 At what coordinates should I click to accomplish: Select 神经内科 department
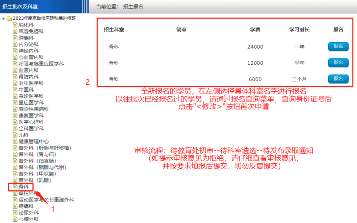click(x=28, y=51)
